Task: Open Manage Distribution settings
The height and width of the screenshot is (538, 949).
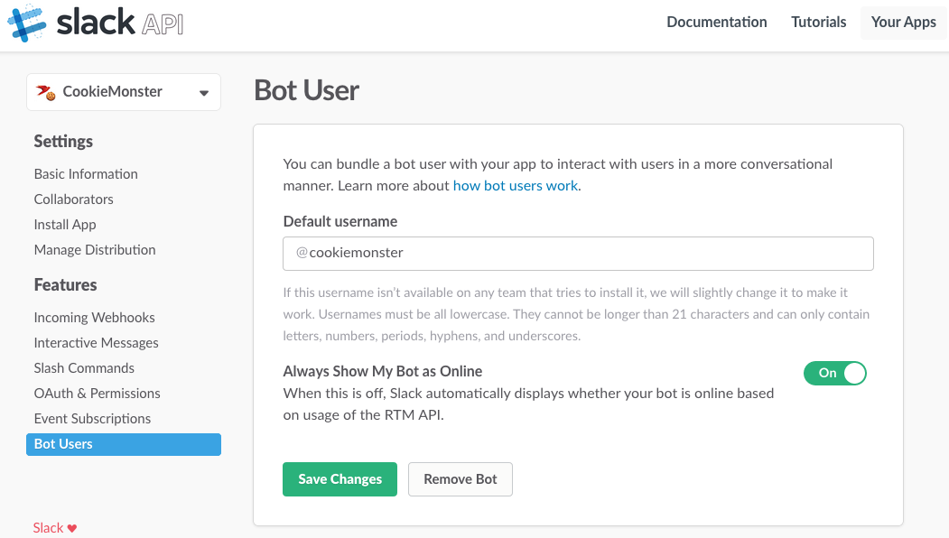Action: (95, 250)
